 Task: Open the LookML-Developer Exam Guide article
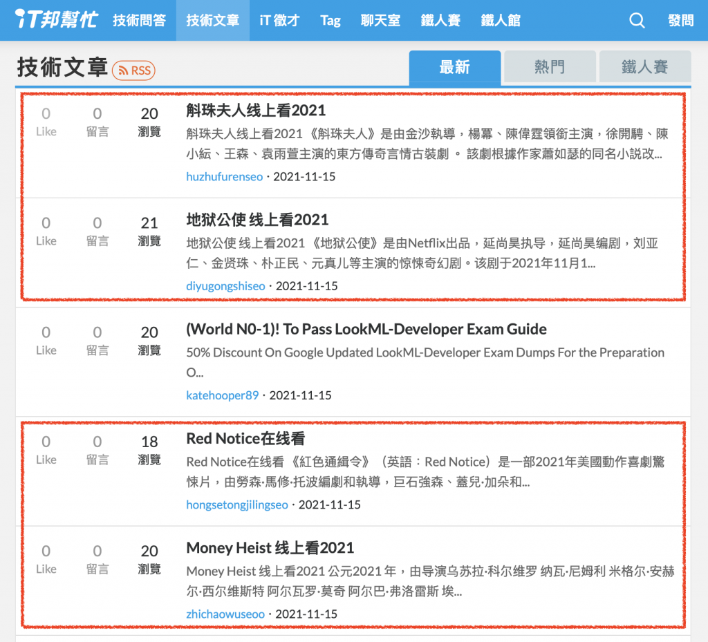[366, 330]
